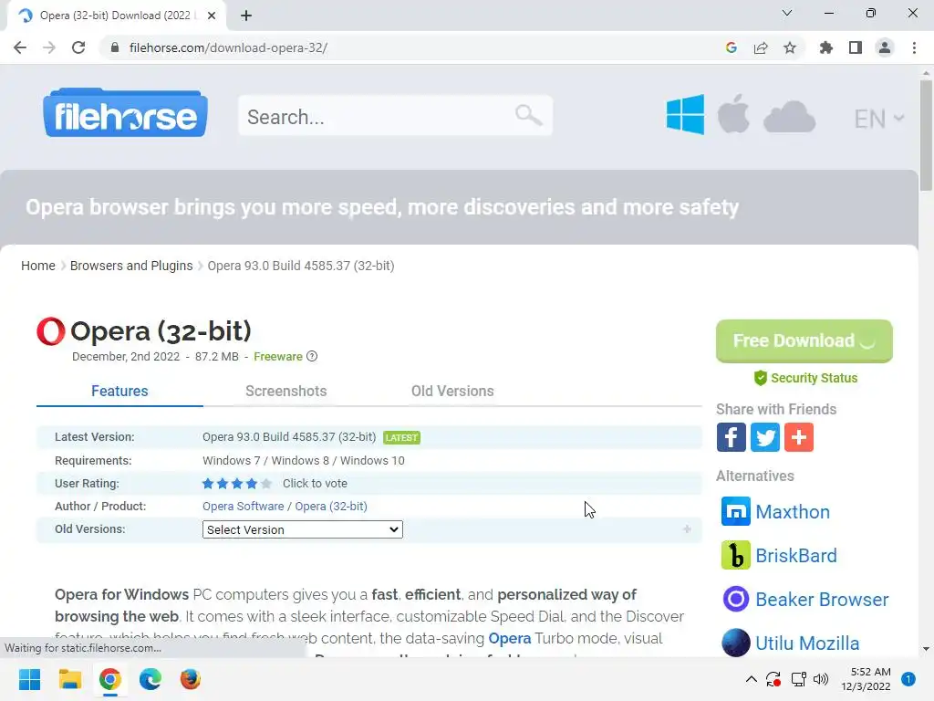
Task: Click the Free Download button
Action: click(804, 341)
